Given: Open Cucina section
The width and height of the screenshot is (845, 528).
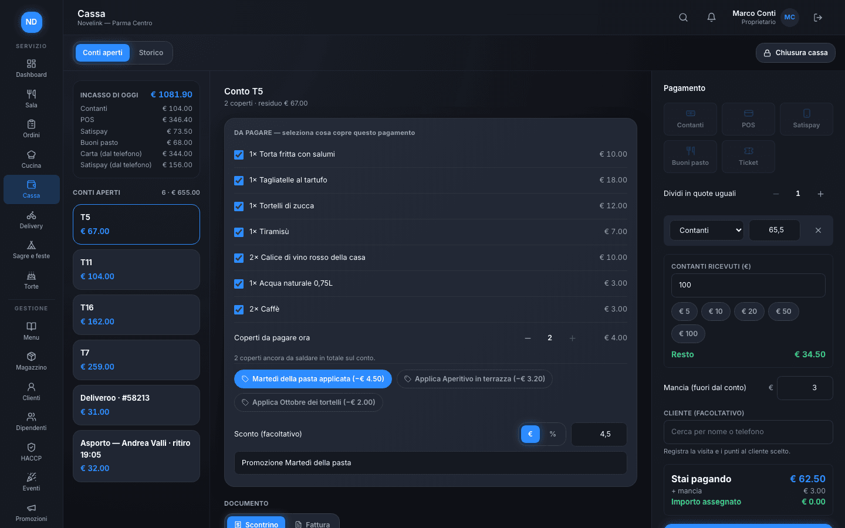Looking at the screenshot, I should coord(32,159).
